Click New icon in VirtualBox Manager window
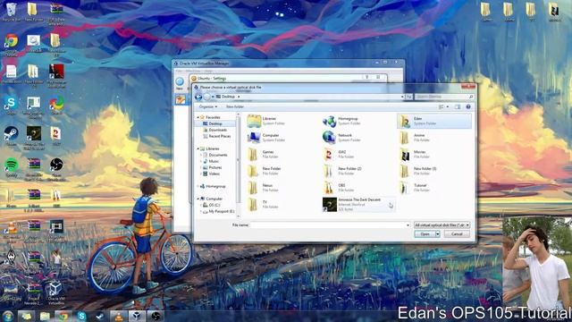572x322 pixels. [180, 83]
